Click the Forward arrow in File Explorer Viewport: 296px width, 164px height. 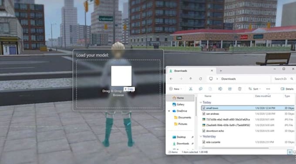[x=181, y=79]
